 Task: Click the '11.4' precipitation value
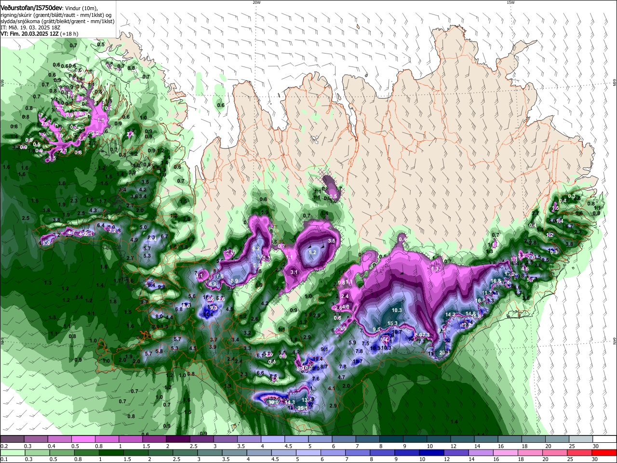pyautogui.click(x=317, y=359)
